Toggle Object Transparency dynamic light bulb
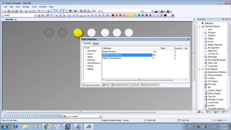 [175, 58]
